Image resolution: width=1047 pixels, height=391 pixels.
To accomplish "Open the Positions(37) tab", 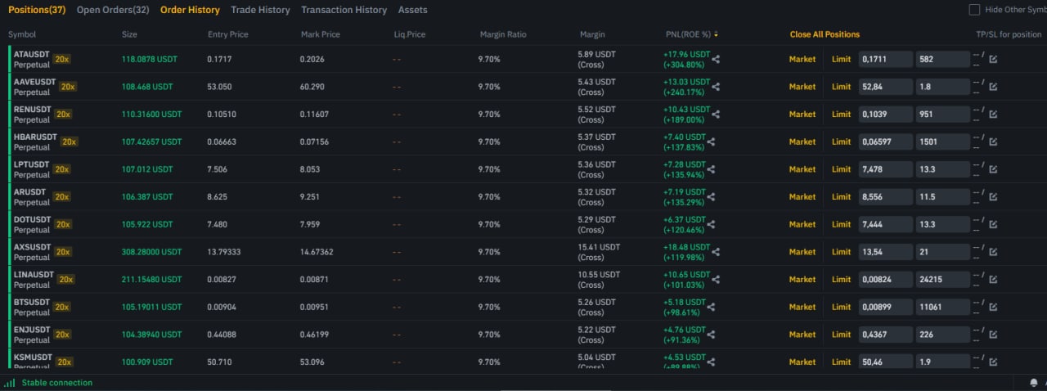I will pos(37,10).
